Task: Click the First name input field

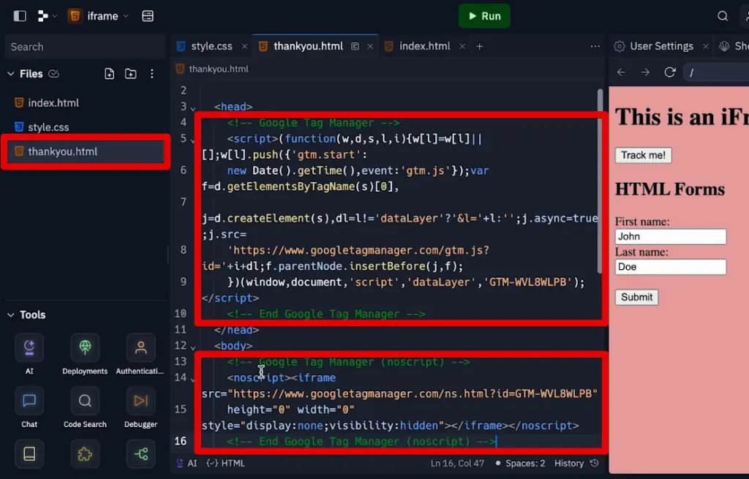Action: [x=669, y=235]
